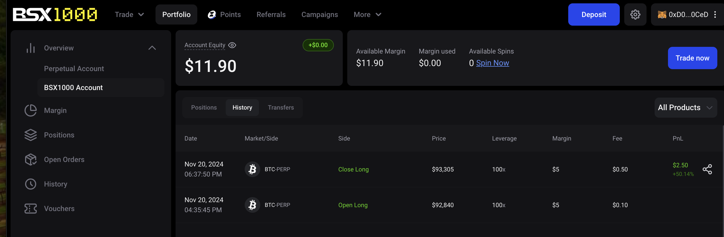The height and width of the screenshot is (237, 724).
Task: Click the Close Long side label
Action: point(353,169)
